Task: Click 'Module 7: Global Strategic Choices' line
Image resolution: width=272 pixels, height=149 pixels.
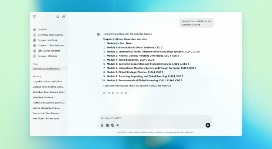Action: click(135, 72)
